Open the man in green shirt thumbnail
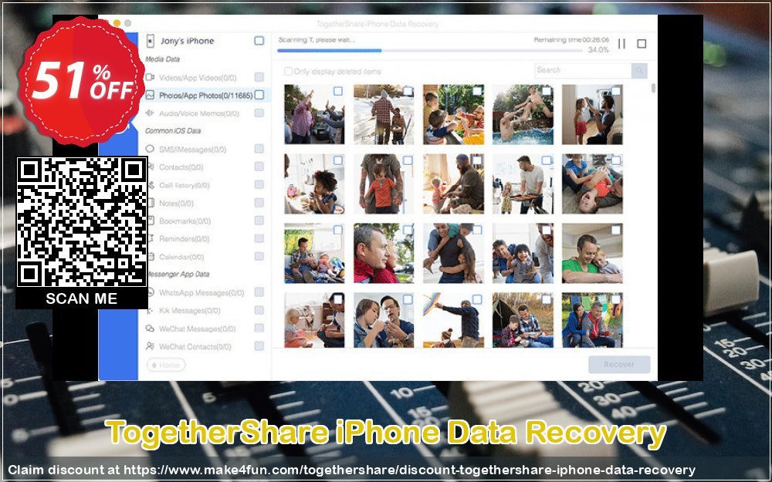Viewport: 772px width, 482px height. point(592,253)
